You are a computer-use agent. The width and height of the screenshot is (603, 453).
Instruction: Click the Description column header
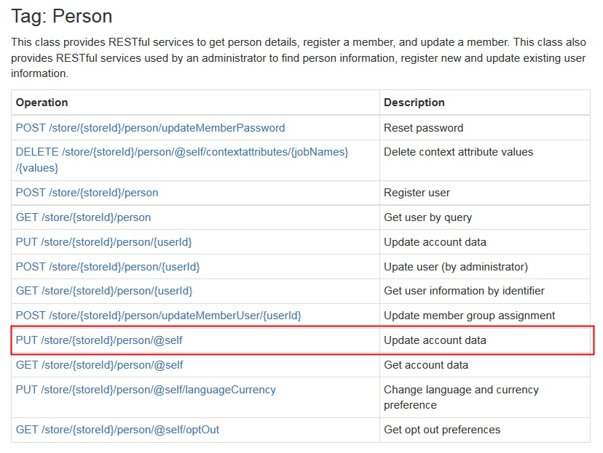click(414, 103)
